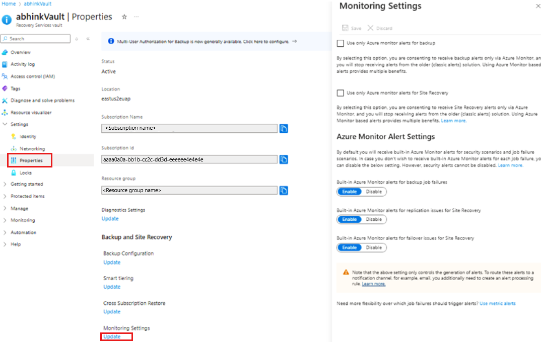
Task: Enable alerts for replication issues
Action: click(350, 219)
